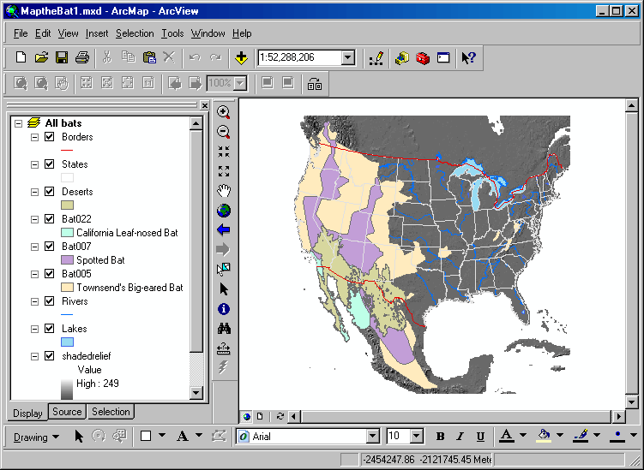The image size is (644, 470).
Task: Open the Editor toolbar pencil icon
Action: pyautogui.click(x=376, y=58)
